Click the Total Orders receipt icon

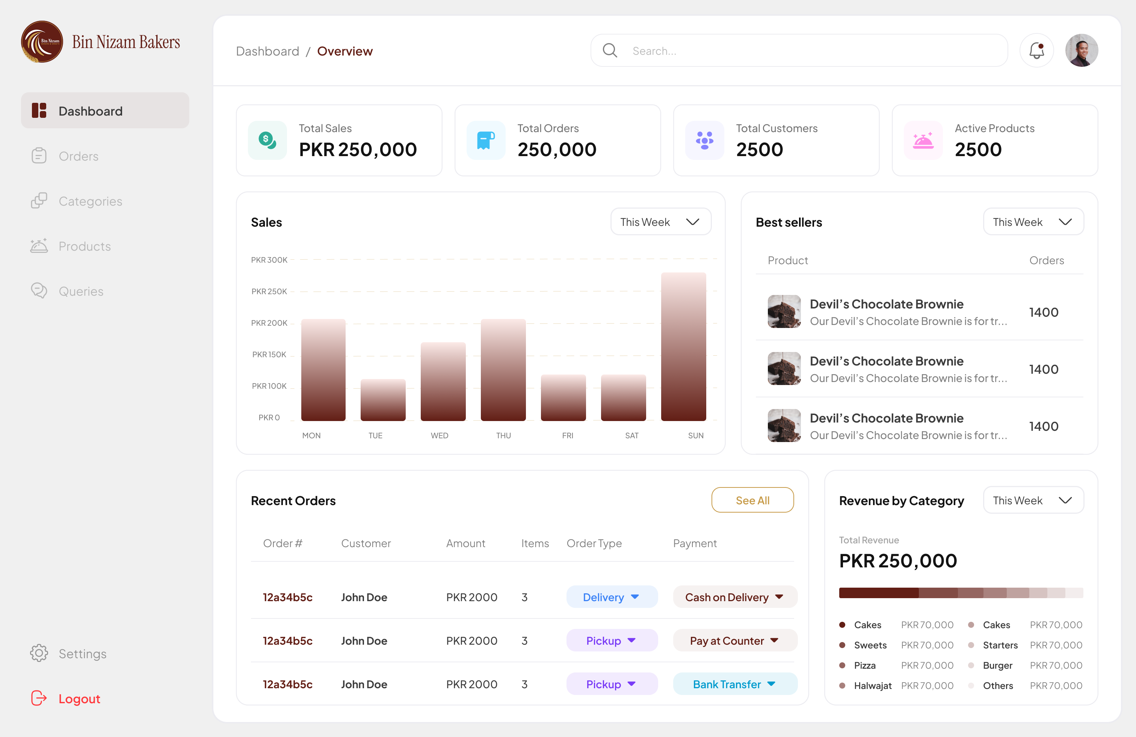tap(486, 140)
